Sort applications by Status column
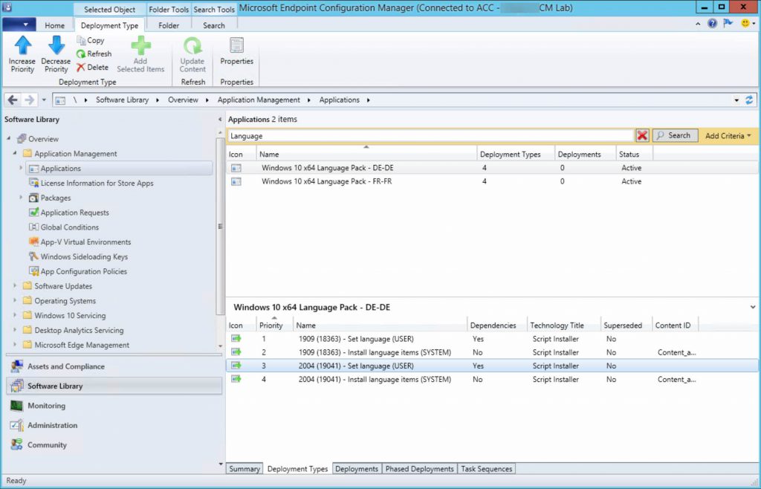The image size is (761, 489). [634, 155]
